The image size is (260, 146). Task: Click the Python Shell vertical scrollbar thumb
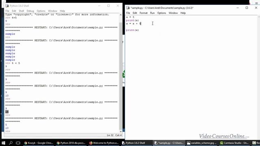(121, 76)
